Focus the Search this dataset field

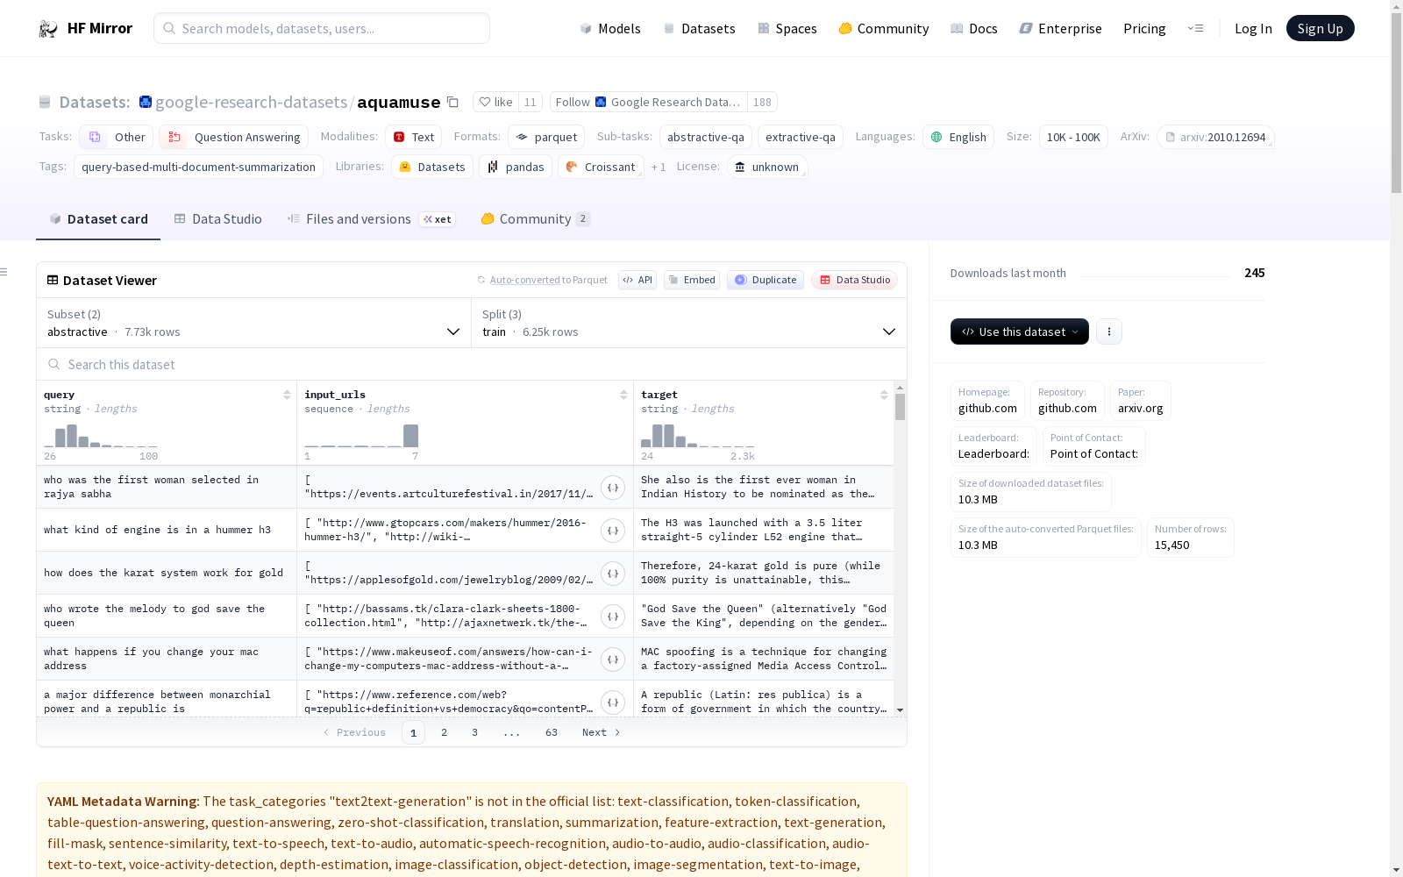pos(472,364)
